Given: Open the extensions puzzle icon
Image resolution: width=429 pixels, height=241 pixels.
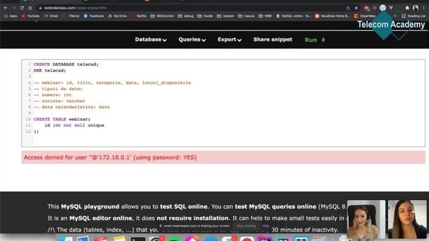Looking at the screenshot, I should coord(407,8).
